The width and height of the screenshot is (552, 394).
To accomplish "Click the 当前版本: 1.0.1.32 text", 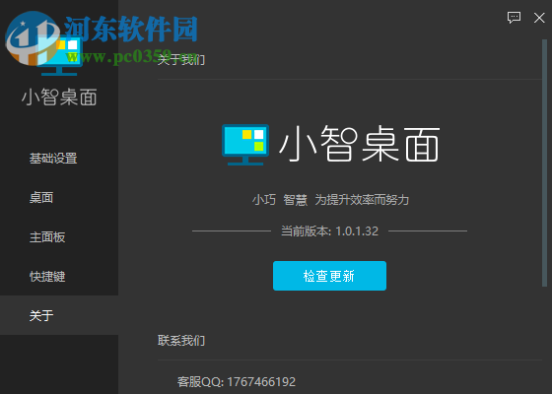I will click(x=329, y=231).
